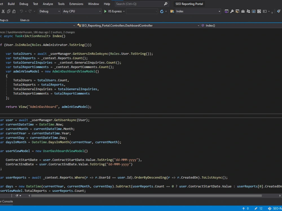Expand the refresh button dropdown arrow
Image resolution: width=282 pixels, height=211 pixels.
coord(166,11)
